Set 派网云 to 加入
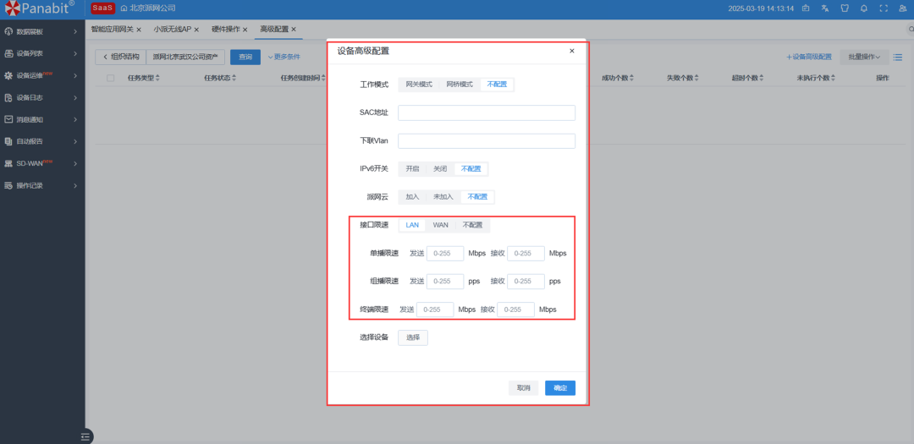 (412, 197)
